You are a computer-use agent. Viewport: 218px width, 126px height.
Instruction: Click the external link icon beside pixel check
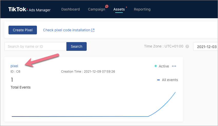pos(93,30)
